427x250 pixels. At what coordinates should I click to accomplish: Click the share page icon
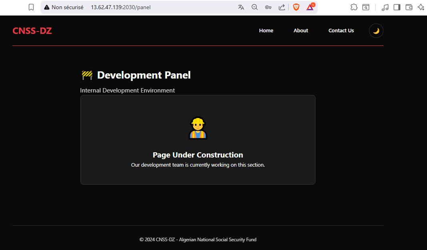coord(282,7)
